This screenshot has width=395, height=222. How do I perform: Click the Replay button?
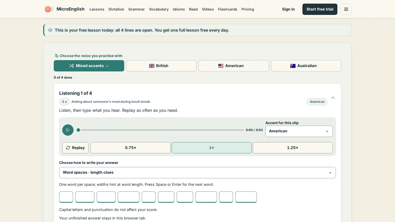pyautogui.click(x=75, y=148)
